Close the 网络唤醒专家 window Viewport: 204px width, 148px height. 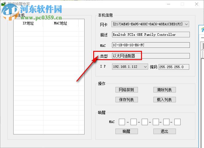197,4
